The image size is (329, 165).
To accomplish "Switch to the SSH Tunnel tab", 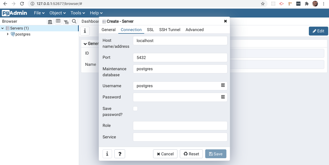I will 170,30.
